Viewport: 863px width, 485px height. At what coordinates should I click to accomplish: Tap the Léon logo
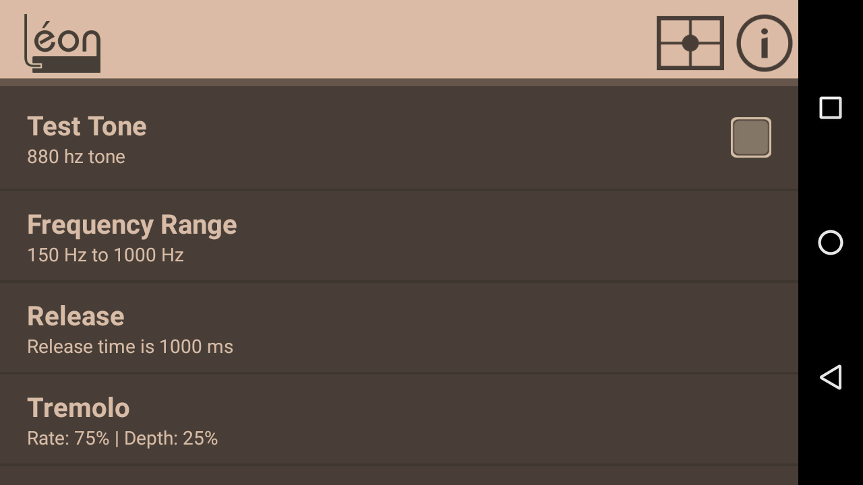pos(62,43)
